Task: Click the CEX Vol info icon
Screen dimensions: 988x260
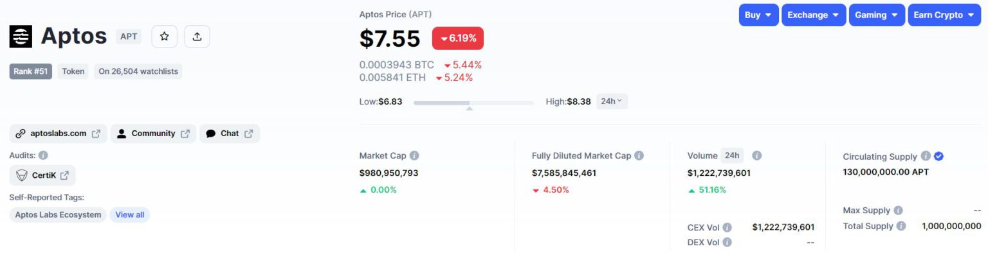Action: [x=727, y=227]
